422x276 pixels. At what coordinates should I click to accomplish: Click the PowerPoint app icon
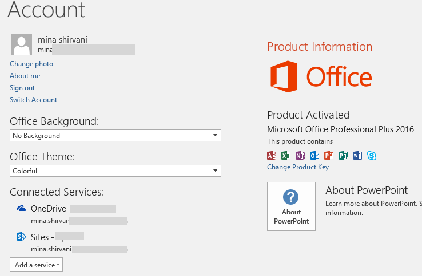click(x=329, y=155)
